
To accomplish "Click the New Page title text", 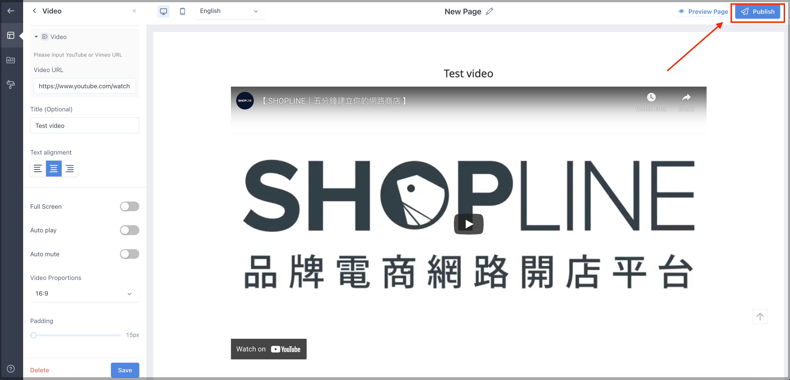I will [x=463, y=12].
